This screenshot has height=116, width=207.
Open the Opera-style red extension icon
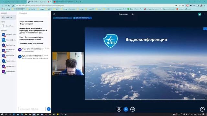coord(187,6)
